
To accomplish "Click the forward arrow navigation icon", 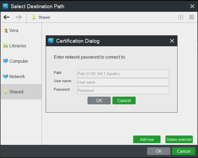I will tap(19, 17).
